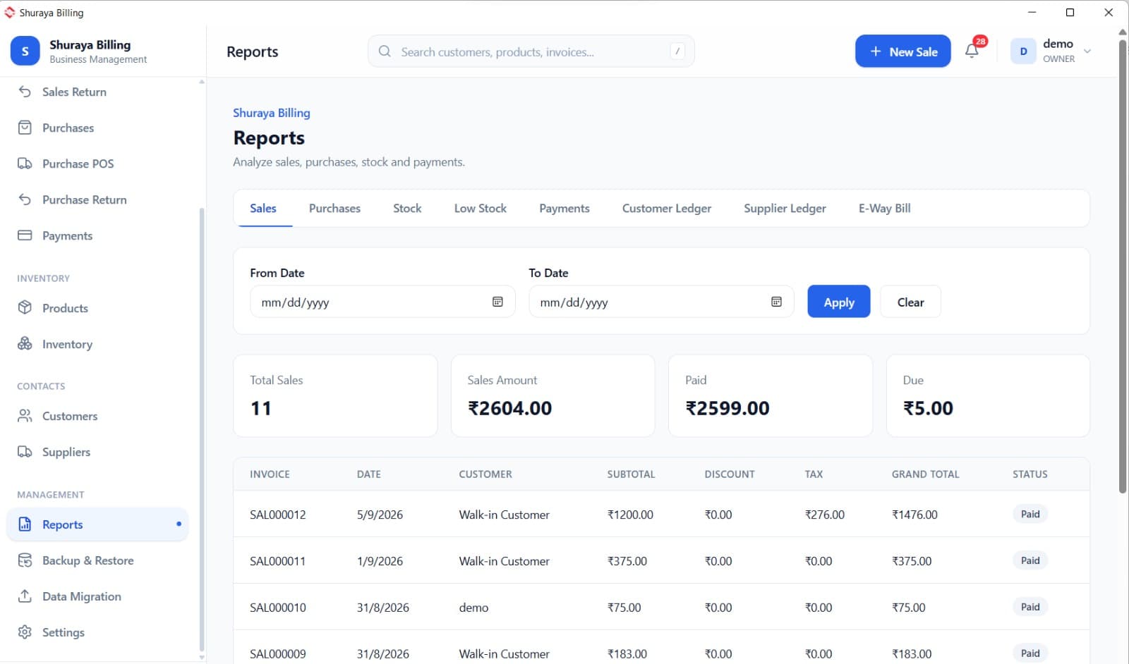Select the E-Way Bill tab
Screen dimensions: 1129x664
pos(884,209)
